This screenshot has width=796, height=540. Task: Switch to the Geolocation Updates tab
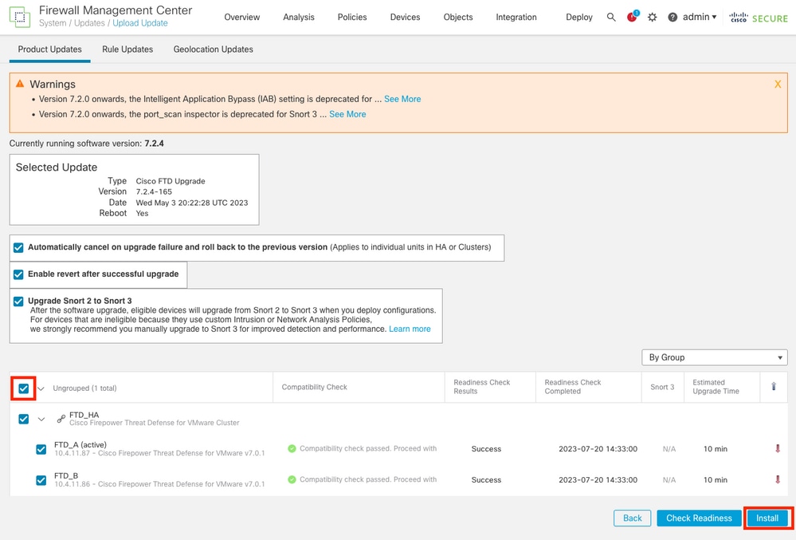coord(214,49)
